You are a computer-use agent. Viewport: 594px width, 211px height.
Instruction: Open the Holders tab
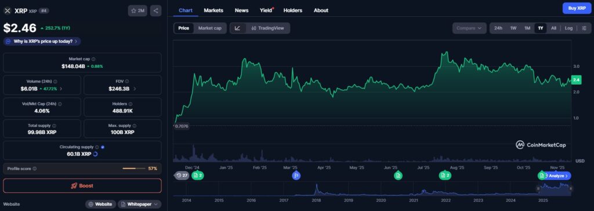click(293, 10)
